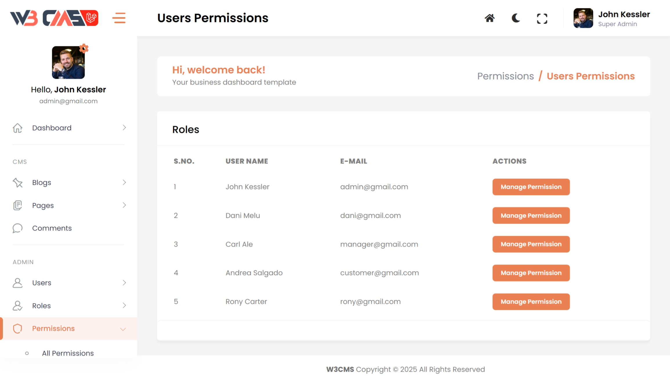Screen dimensions: 670x383
Task: Click the Permissions breadcrumb link
Action: 505,76
